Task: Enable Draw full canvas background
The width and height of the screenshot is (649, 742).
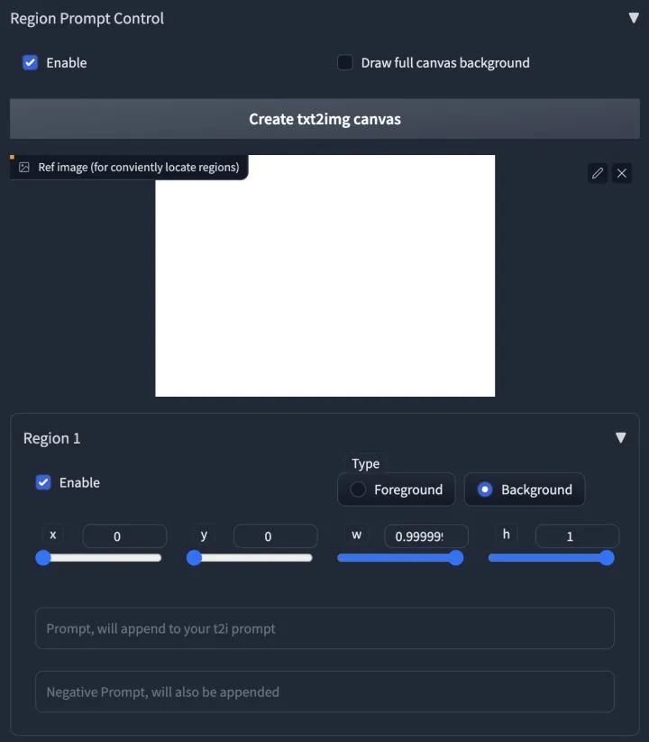Action: [x=345, y=63]
